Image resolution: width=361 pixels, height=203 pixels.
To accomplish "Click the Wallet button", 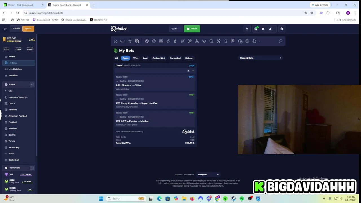I will [192, 29].
